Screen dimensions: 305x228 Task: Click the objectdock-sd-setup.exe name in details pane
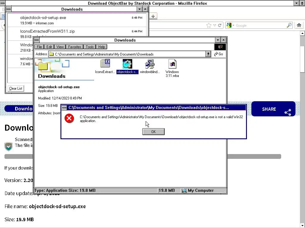[x=59, y=87]
